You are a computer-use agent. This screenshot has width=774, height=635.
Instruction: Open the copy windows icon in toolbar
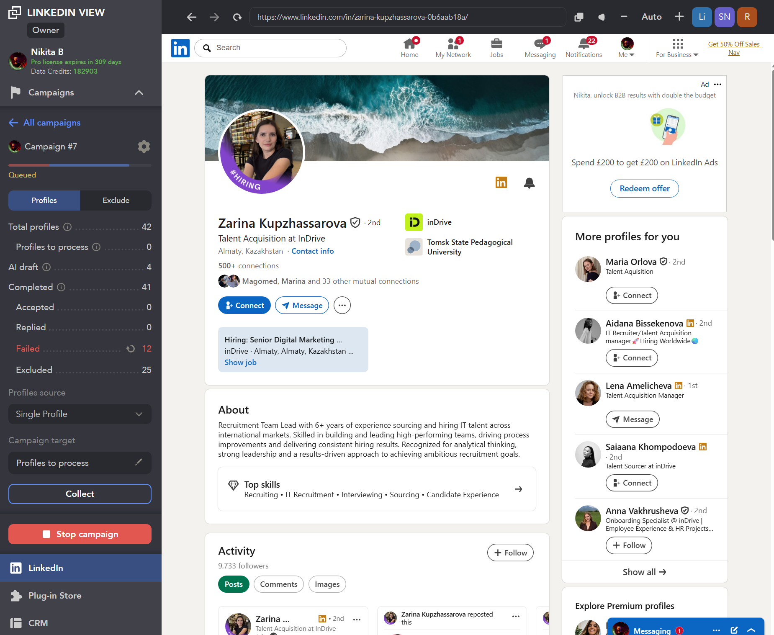[579, 17]
